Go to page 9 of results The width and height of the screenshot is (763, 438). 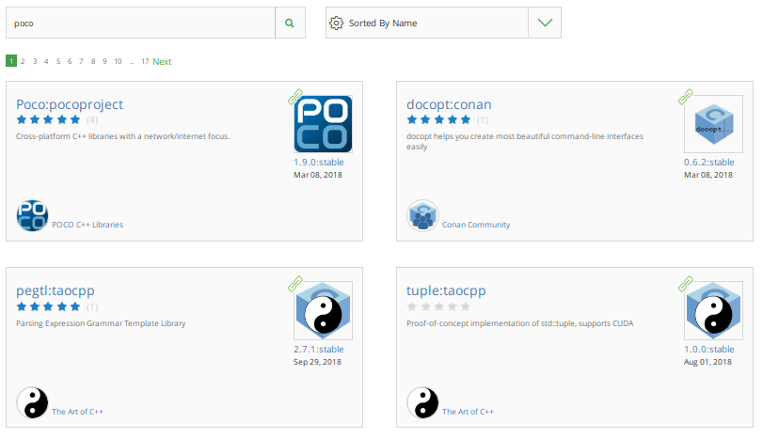point(104,61)
